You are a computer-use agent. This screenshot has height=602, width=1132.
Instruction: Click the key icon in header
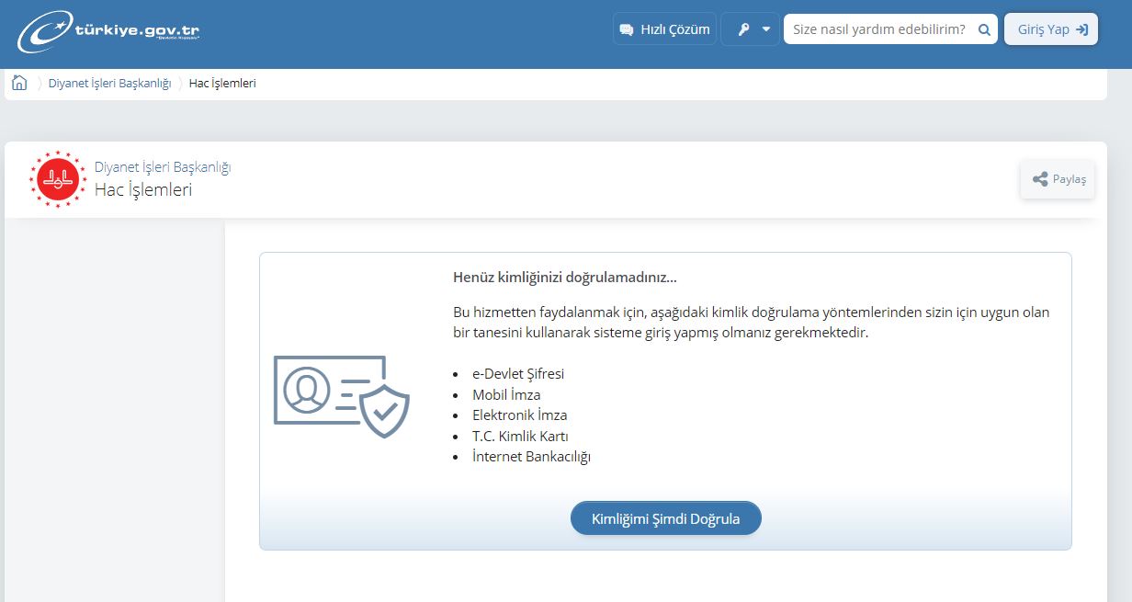(x=742, y=29)
